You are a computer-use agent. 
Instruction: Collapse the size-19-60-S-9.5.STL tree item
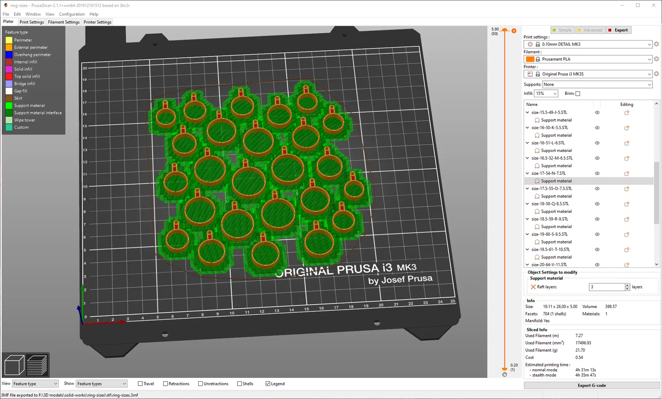[x=528, y=234]
